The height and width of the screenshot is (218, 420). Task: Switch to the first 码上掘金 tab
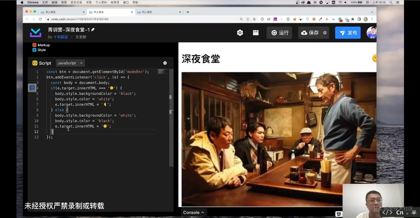pos(63,12)
